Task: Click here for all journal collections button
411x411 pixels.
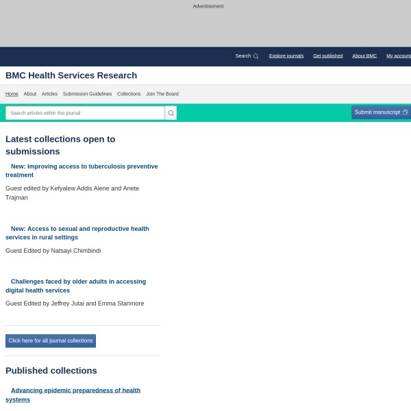Action: 51,340
